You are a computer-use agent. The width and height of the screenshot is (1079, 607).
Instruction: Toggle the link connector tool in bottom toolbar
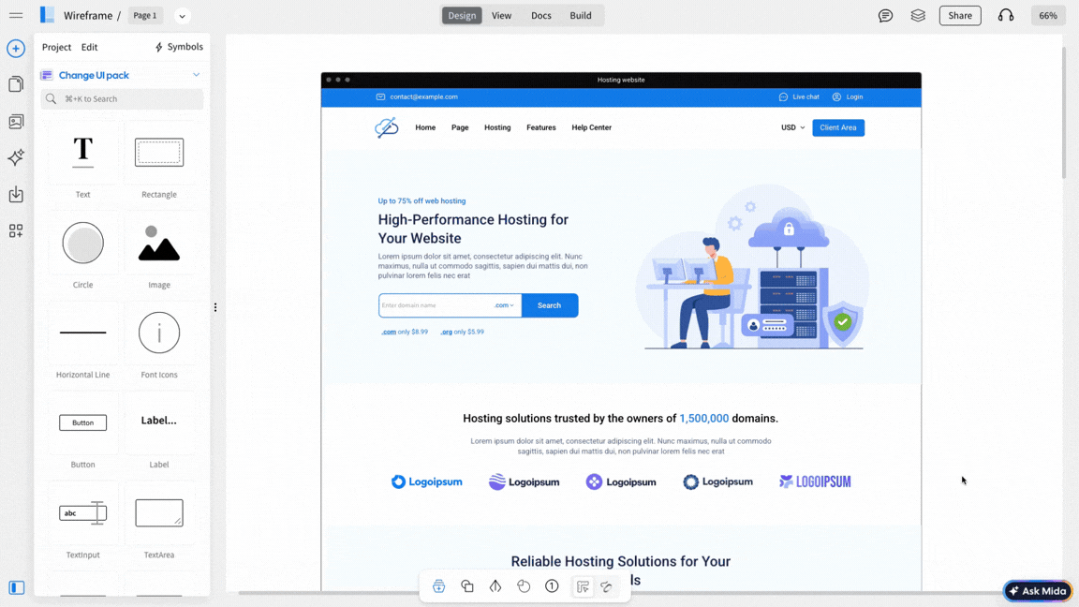[607, 587]
